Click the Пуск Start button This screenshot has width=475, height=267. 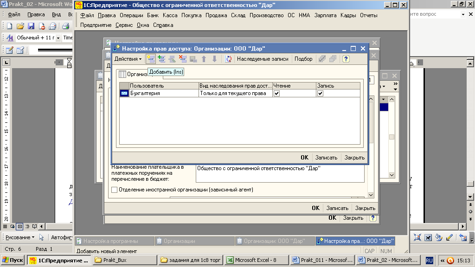click(x=13, y=260)
